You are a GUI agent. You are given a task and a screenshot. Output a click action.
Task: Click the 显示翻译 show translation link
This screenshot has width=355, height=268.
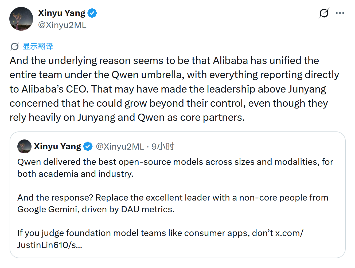(x=38, y=46)
